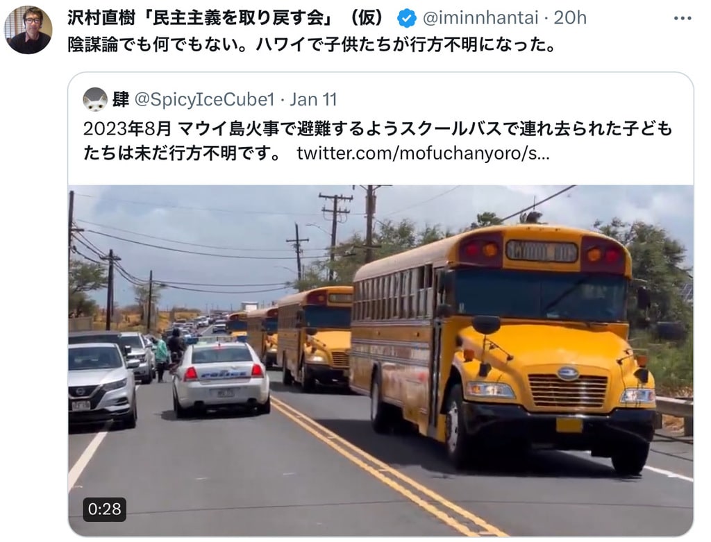This screenshot has width=711, height=542.
Task: Open the poster's profile avatar photo
Action: tap(28, 29)
